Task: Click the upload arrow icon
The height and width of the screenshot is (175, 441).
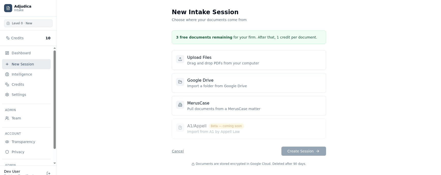Action: (180, 59)
